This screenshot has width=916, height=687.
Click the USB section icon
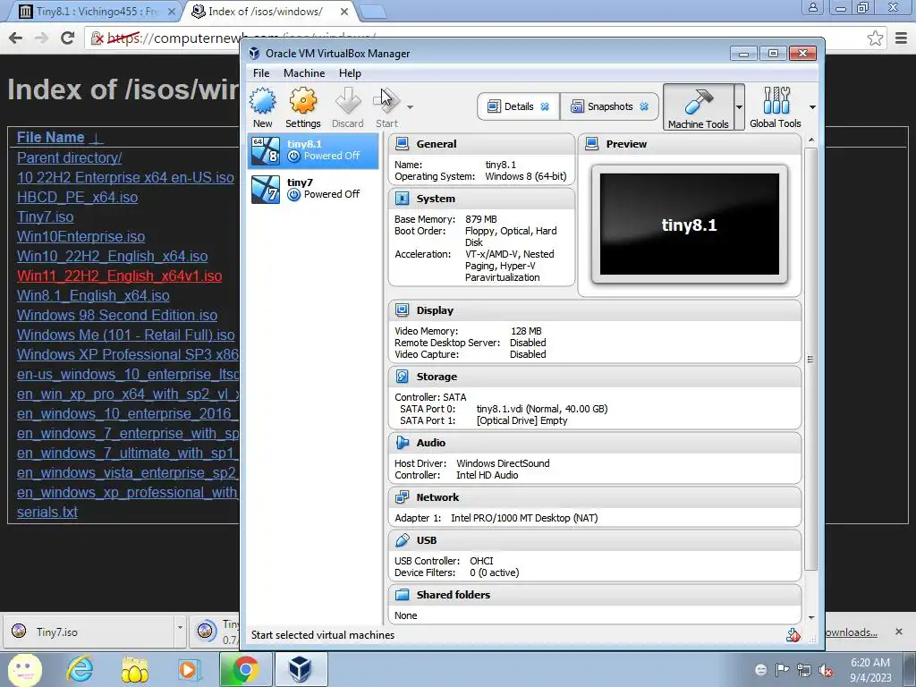point(402,540)
